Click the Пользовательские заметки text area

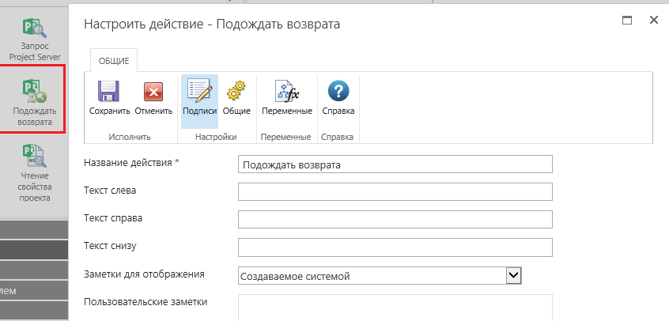click(x=395, y=308)
